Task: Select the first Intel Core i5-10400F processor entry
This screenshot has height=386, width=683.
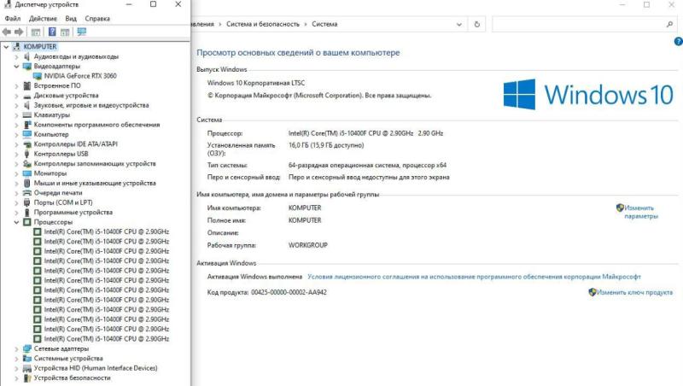Action: pos(106,231)
